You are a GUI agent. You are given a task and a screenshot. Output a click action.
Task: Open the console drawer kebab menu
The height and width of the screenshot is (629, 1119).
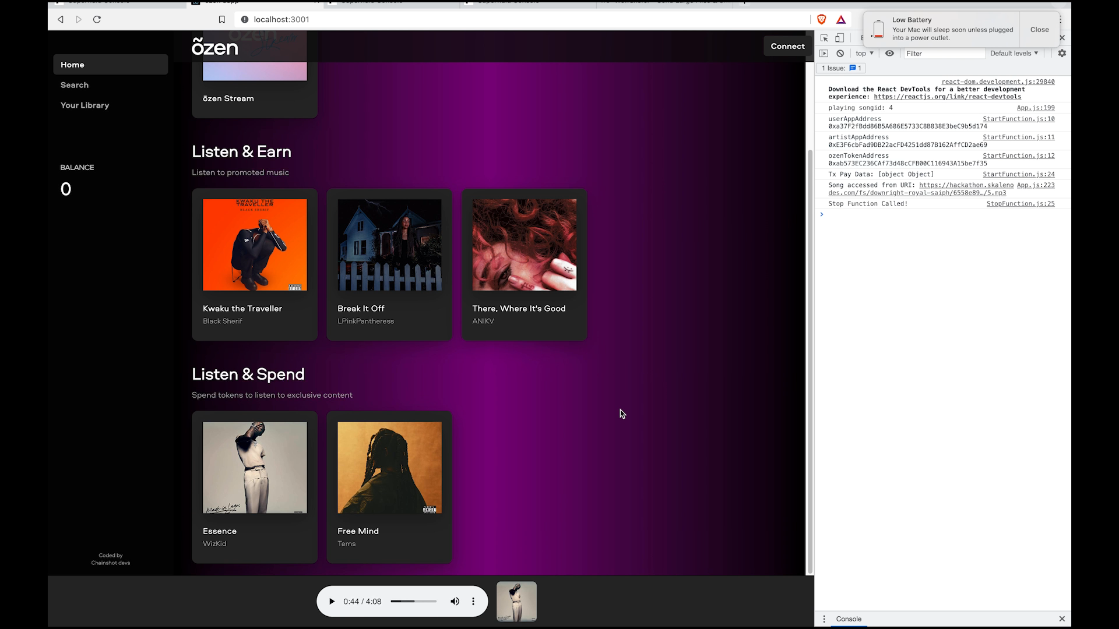tap(824, 619)
